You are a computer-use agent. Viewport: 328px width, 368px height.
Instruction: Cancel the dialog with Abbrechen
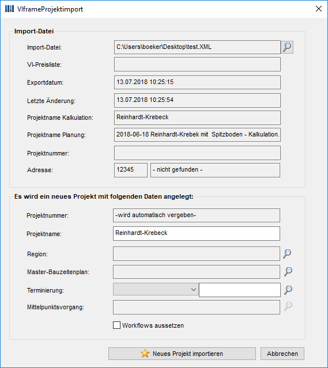pyautogui.click(x=282, y=354)
